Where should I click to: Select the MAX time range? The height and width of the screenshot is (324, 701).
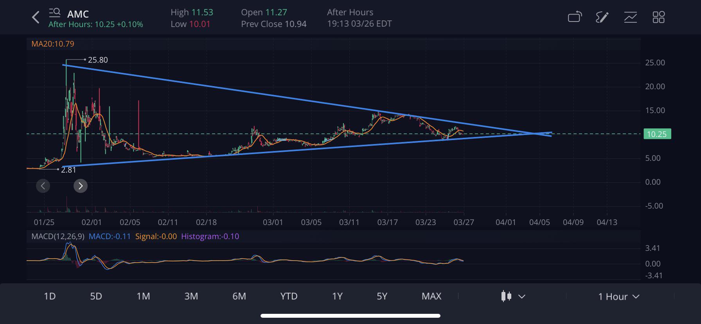click(431, 296)
